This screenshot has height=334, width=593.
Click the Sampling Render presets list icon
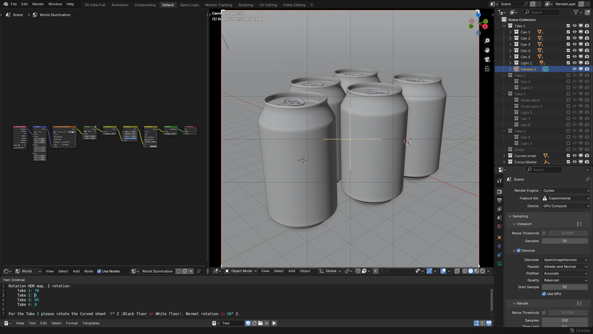[579, 303]
